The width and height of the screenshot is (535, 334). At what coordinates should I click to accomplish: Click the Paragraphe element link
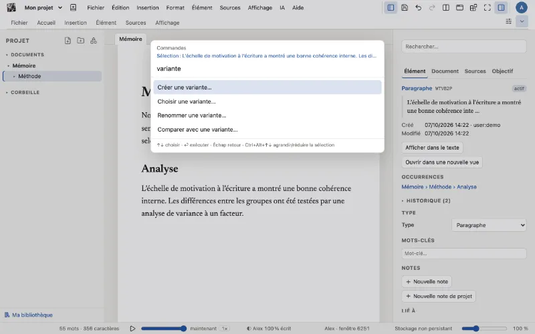(417, 88)
